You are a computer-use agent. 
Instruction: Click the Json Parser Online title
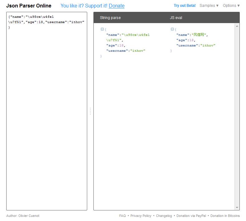(29, 6)
